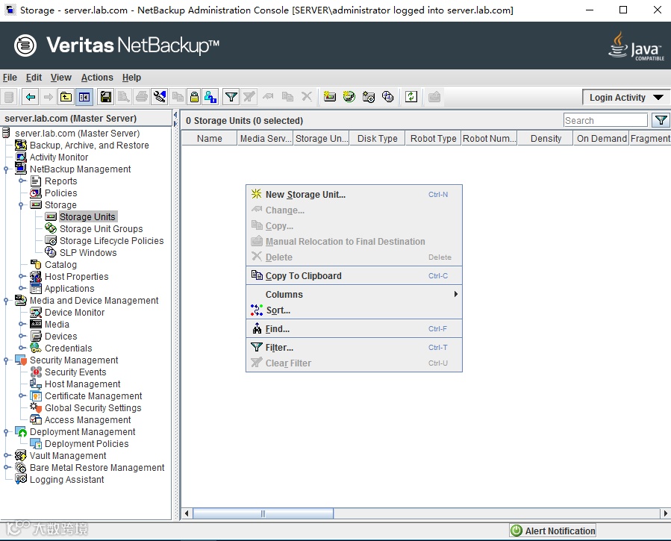Screen dimensions: 671x541
Task: Click the floppy disk save icon in toolbar
Action: point(106,97)
